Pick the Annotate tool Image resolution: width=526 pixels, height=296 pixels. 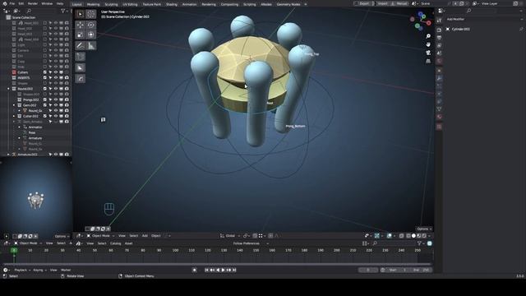click(x=81, y=46)
